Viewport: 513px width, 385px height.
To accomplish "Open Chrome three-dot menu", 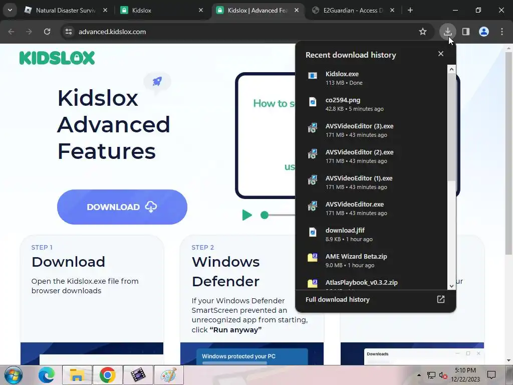I will point(502,32).
